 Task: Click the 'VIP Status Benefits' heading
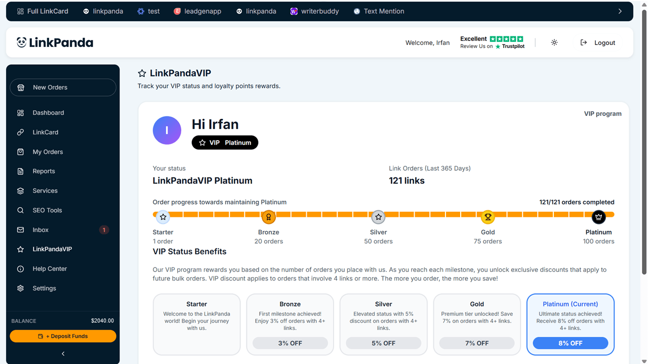click(x=189, y=251)
